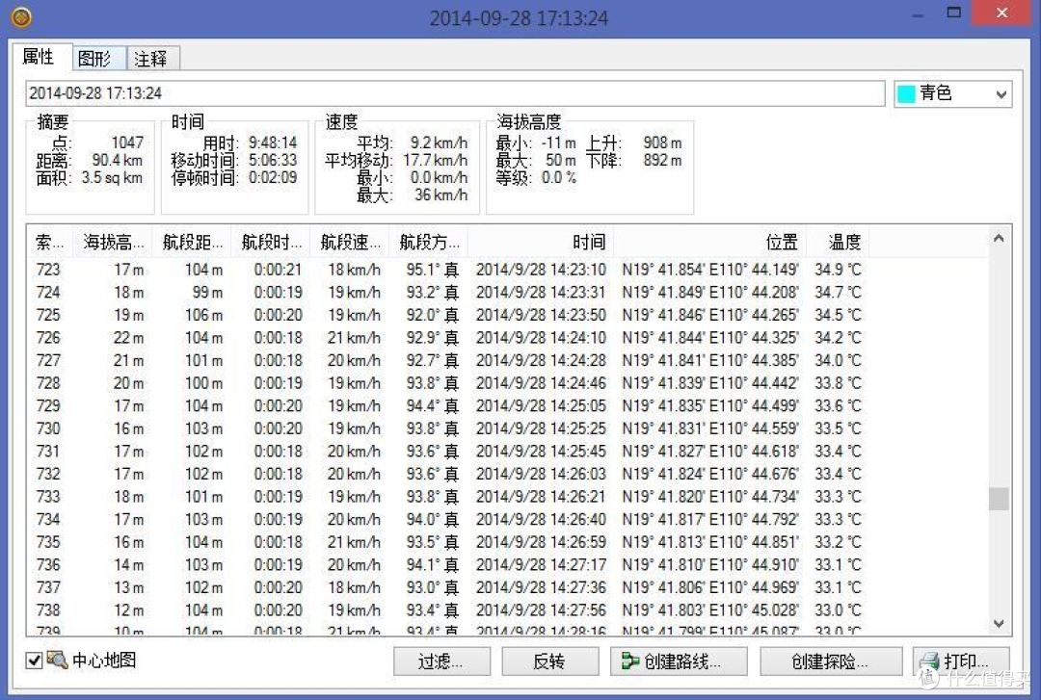Viewport: 1041px width, 700px height.
Task: Switch to the 属性 tab
Action: [40, 57]
